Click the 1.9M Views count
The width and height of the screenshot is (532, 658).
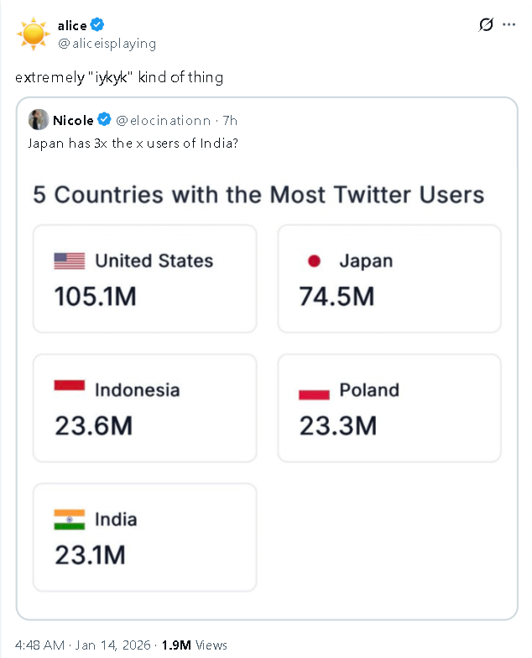pyautogui.click(x=194, y=645)
